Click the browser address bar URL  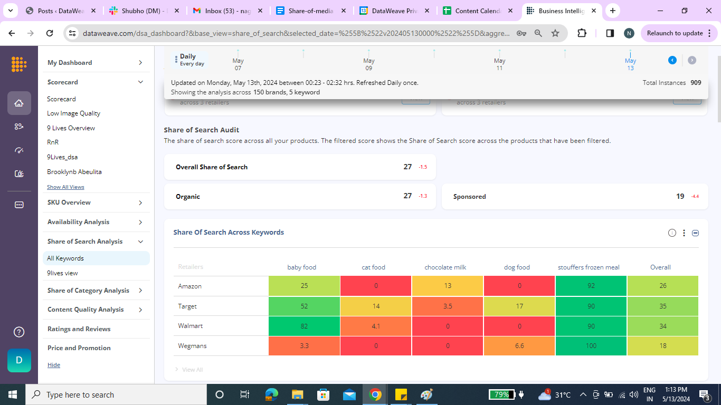296,33
